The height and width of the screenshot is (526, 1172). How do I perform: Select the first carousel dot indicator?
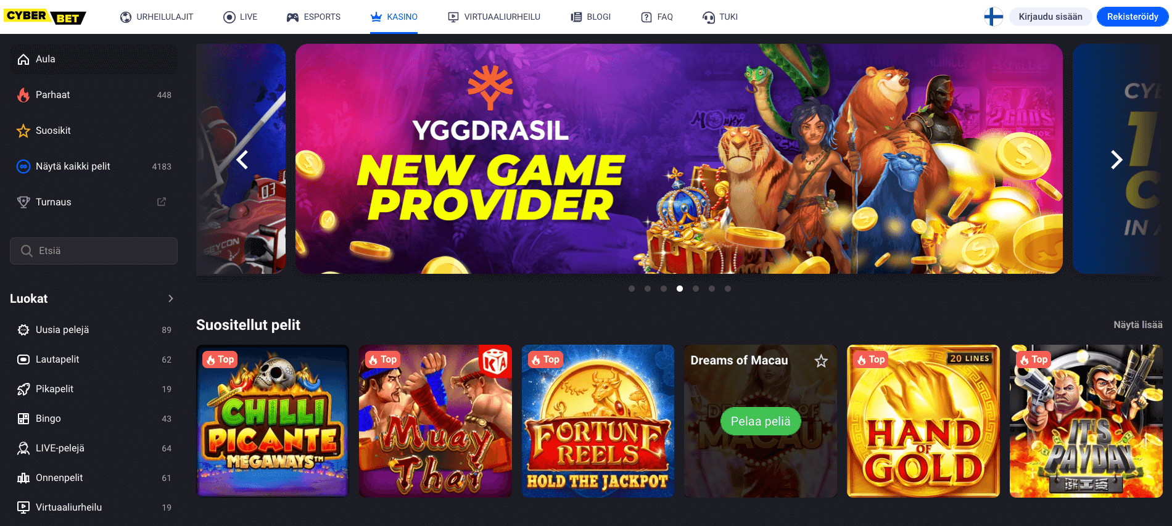tap(632, 289)
